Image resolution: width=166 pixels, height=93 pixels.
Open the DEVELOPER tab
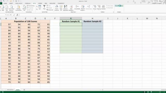[52, 3]
